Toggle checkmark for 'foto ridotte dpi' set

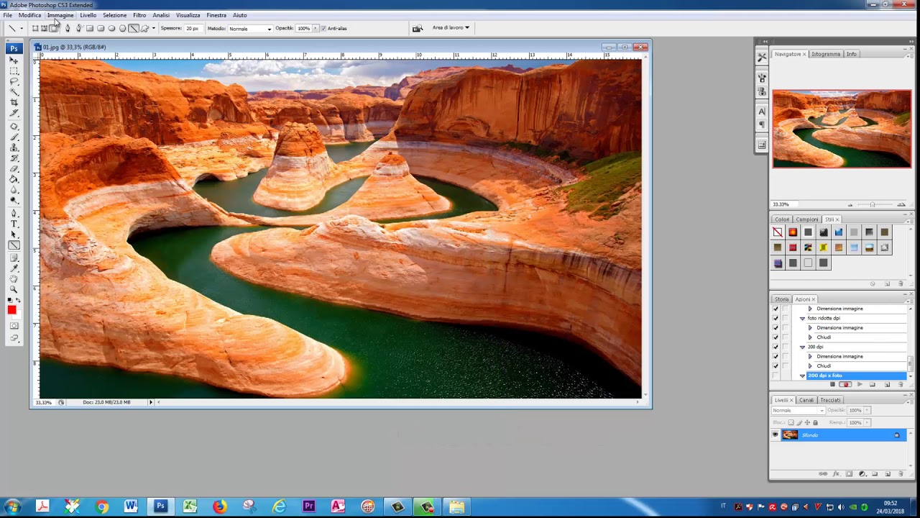tap(776, 318)
